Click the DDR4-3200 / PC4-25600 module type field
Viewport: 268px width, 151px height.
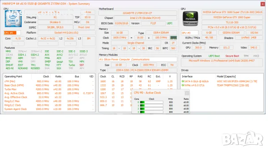click(x=142, y=70)
